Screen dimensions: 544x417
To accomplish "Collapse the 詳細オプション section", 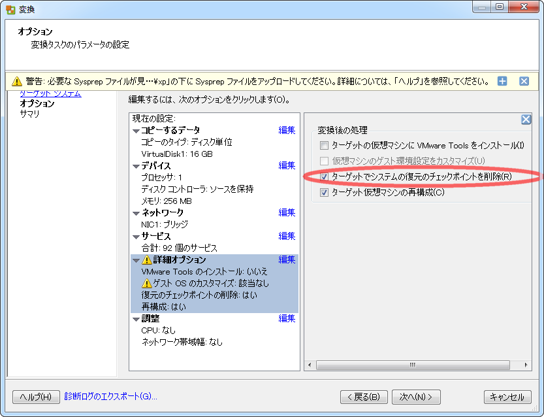I will [136, 260].
